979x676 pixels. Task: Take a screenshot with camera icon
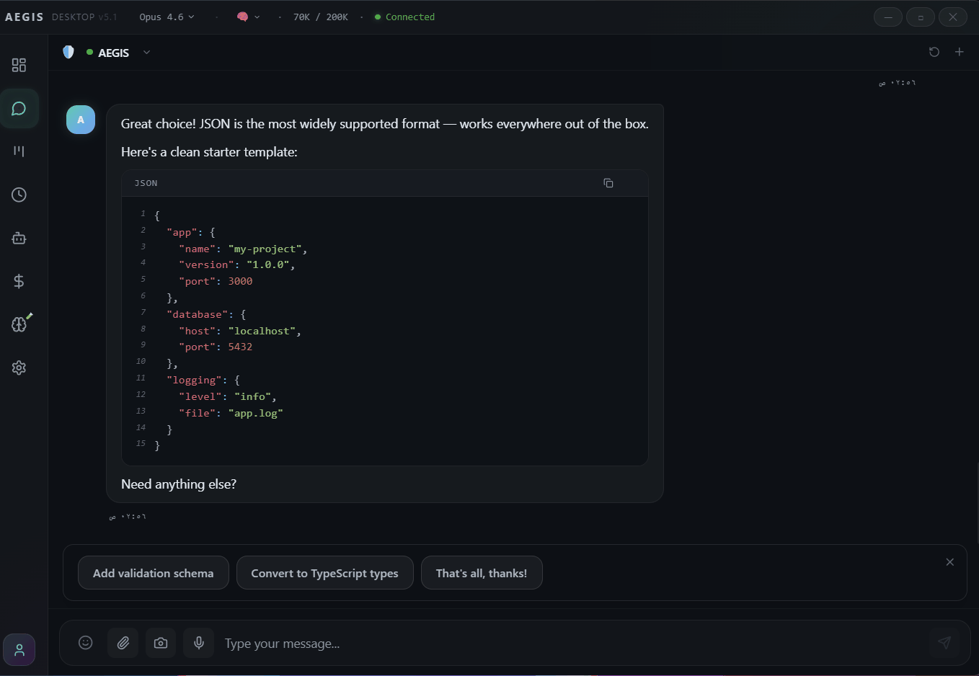(x=161, y=643)
